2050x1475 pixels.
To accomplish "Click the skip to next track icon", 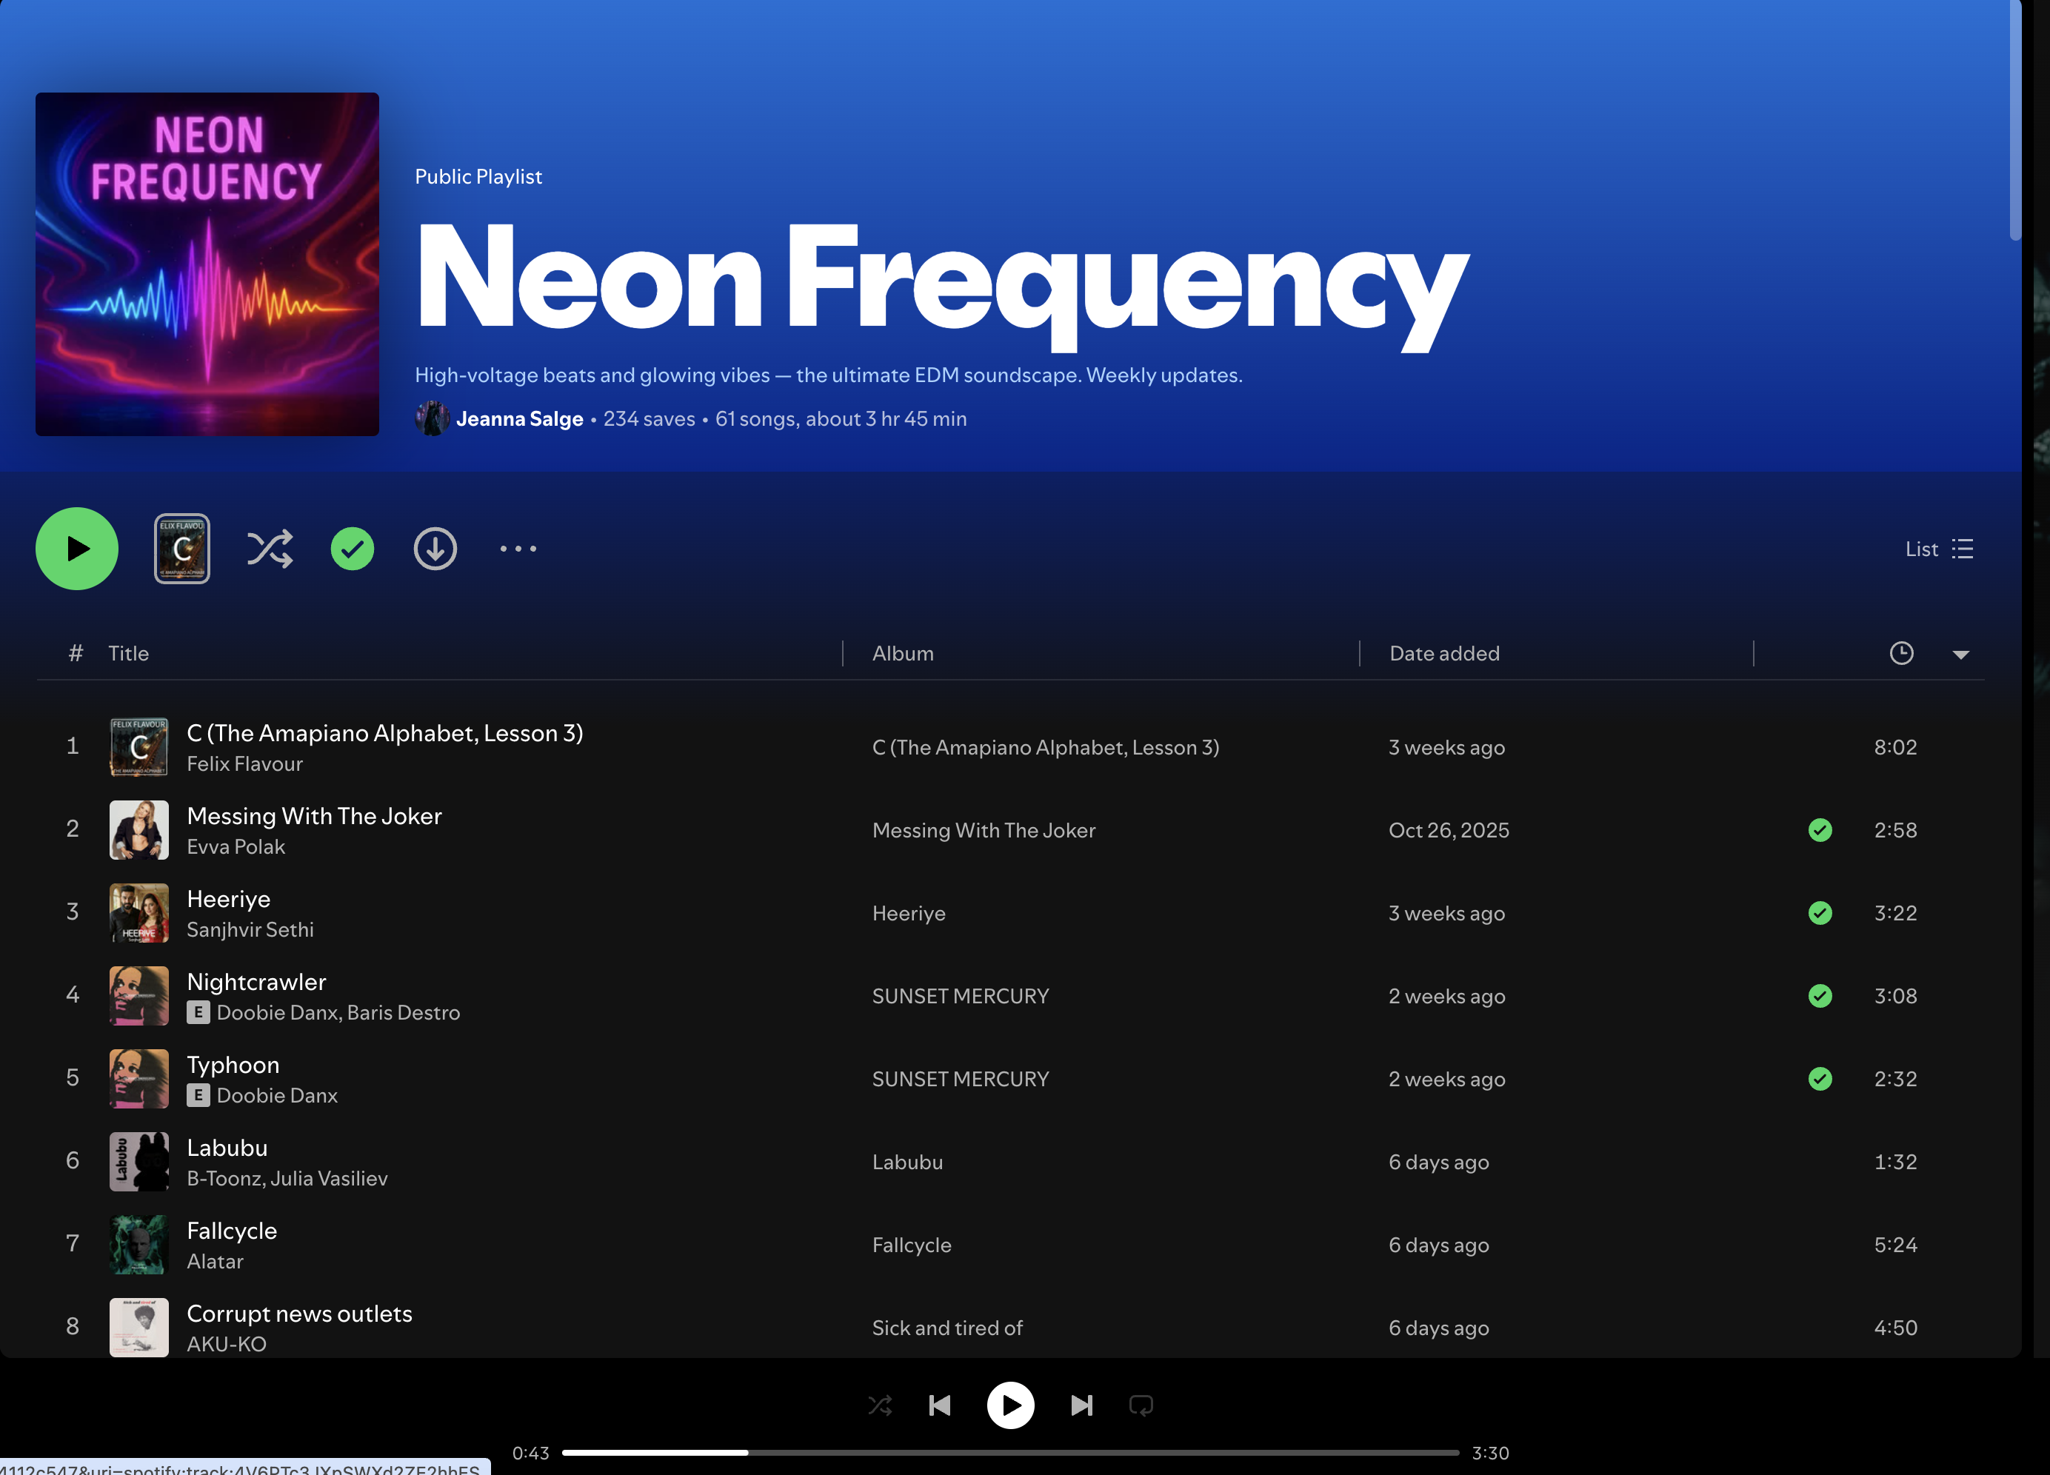I will coord(1081,1405).
